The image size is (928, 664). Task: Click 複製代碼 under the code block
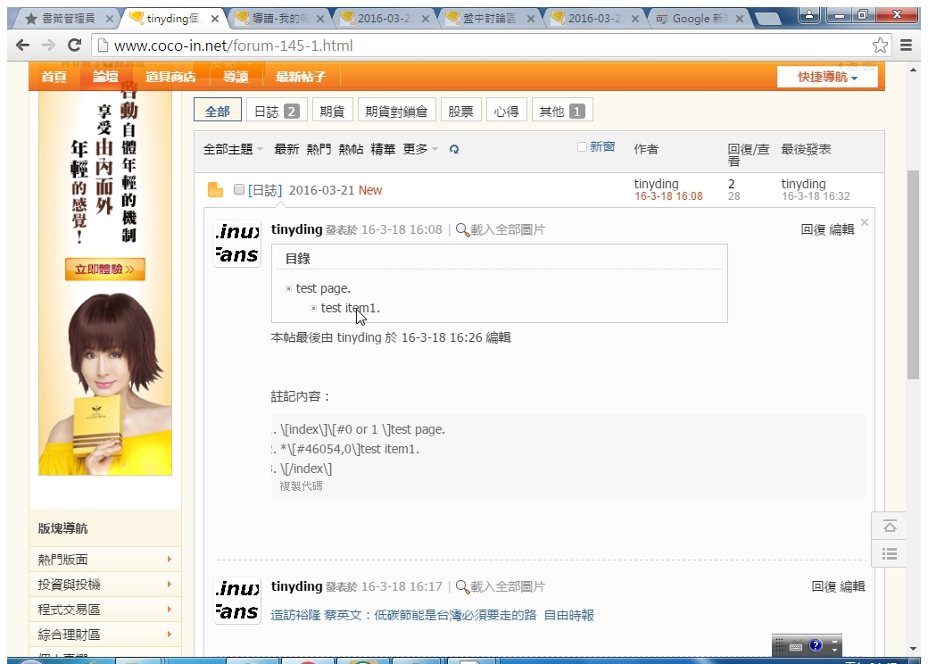(302, 486)
